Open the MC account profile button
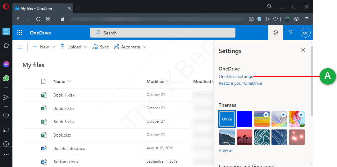This screenshot has height=167, width=337. [x=306, y=33]
